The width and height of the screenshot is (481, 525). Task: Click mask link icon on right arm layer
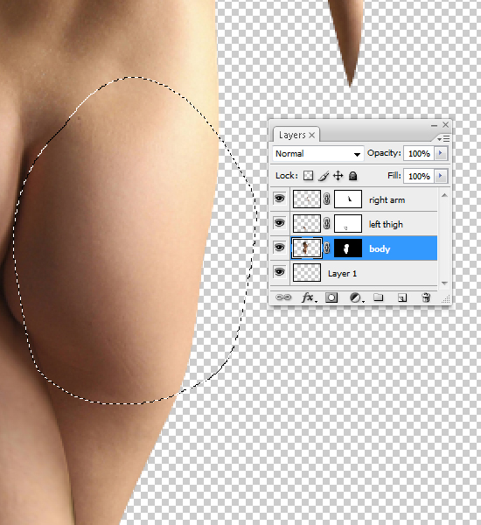327,199
